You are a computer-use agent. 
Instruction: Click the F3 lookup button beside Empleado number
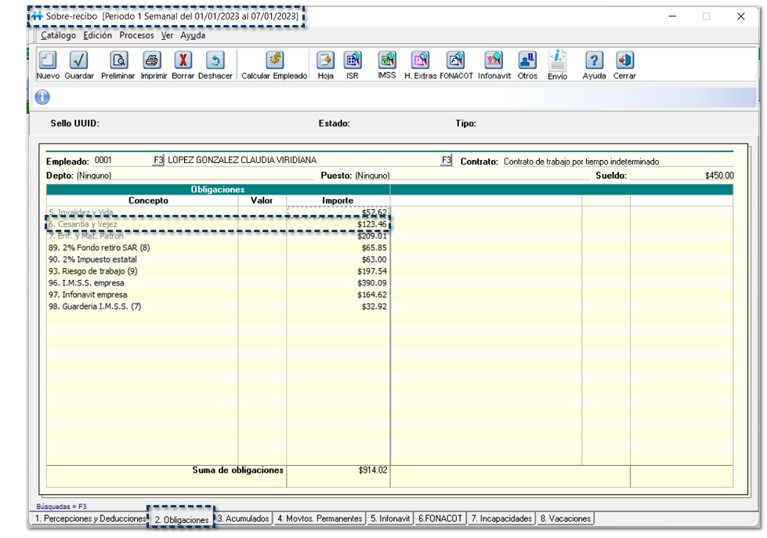pyautogui.click(x=158, y=161)
